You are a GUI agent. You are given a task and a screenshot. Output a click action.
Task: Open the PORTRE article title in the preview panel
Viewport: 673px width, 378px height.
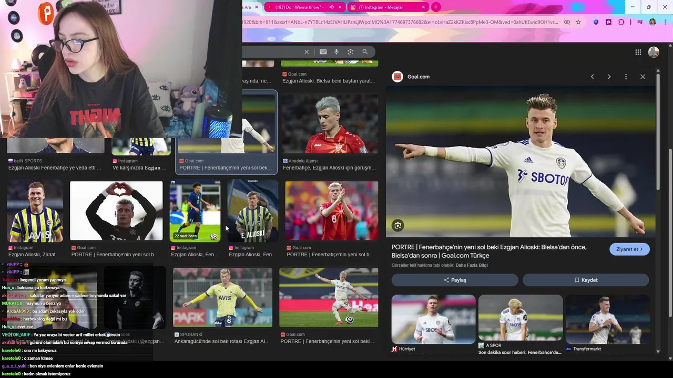coord(489,251)
